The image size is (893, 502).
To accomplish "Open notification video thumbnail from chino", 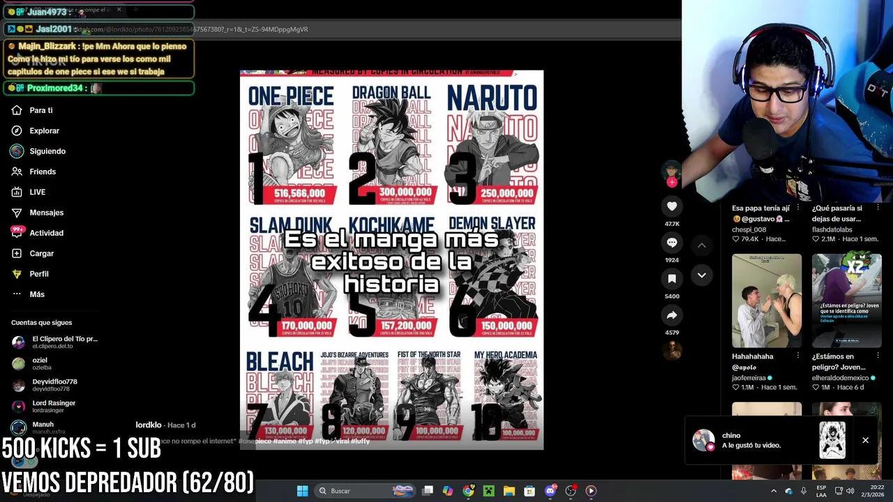I will [832, 440].
